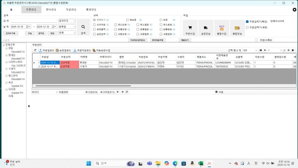
Task: Click the 품절전송 envelope icon
Action: [x=237, y=28]
